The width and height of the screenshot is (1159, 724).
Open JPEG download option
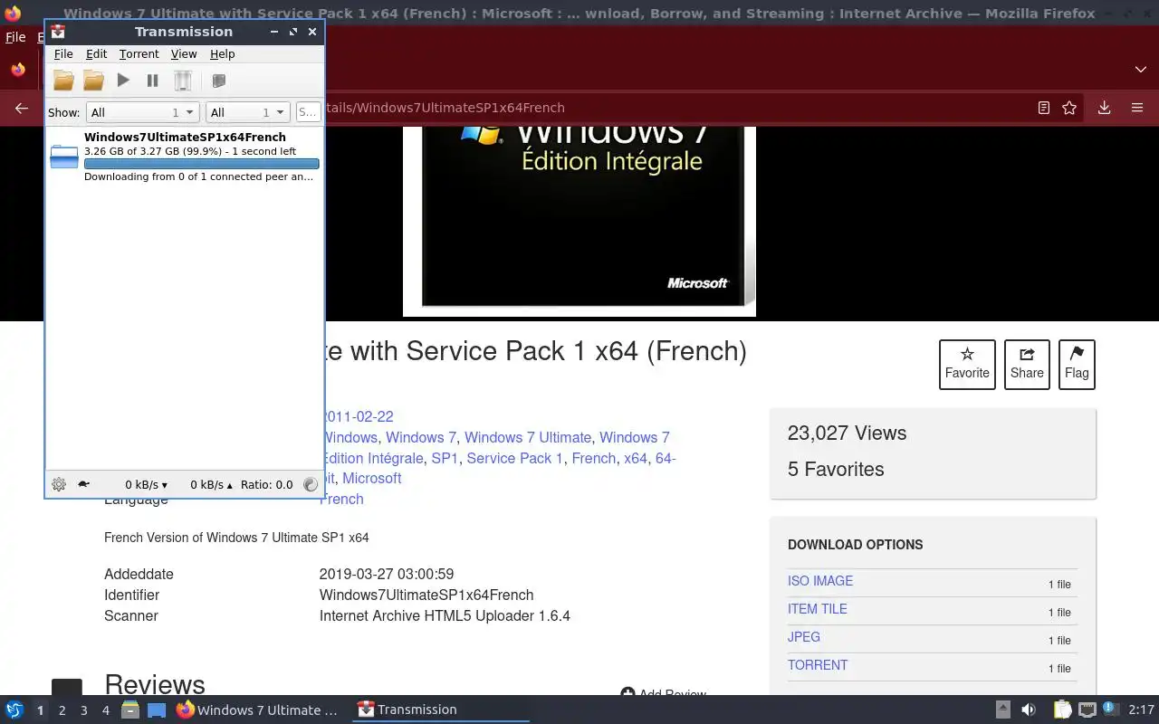(x=804, y=637)
